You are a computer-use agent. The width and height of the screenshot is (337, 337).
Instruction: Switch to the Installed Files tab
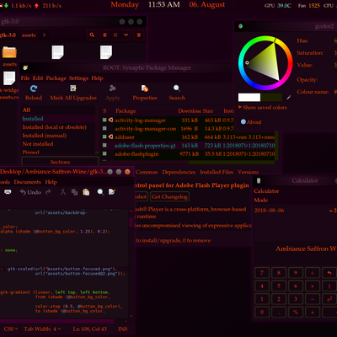coord(217,172)
